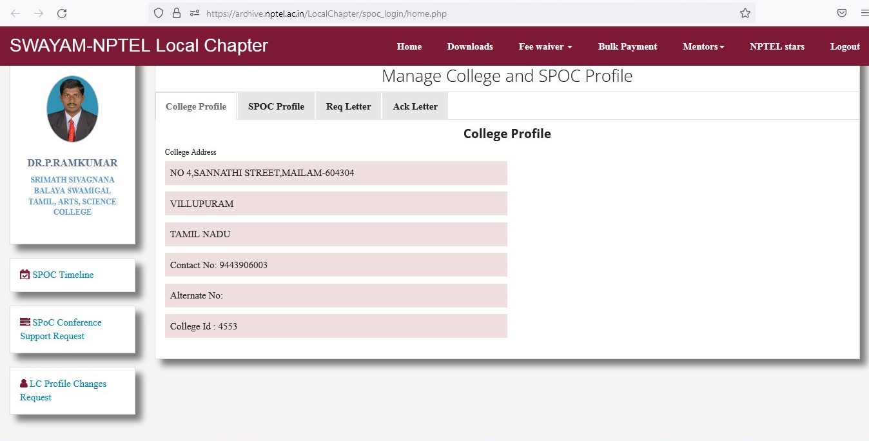Select the College Profile tab
Viewport: 869px width, 441px height.
pyautogui.click(x=196, y=106)
